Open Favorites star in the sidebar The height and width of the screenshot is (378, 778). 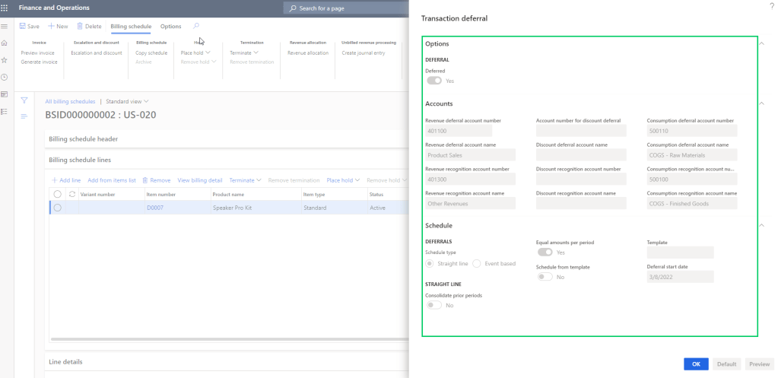[x=5, y=60]
